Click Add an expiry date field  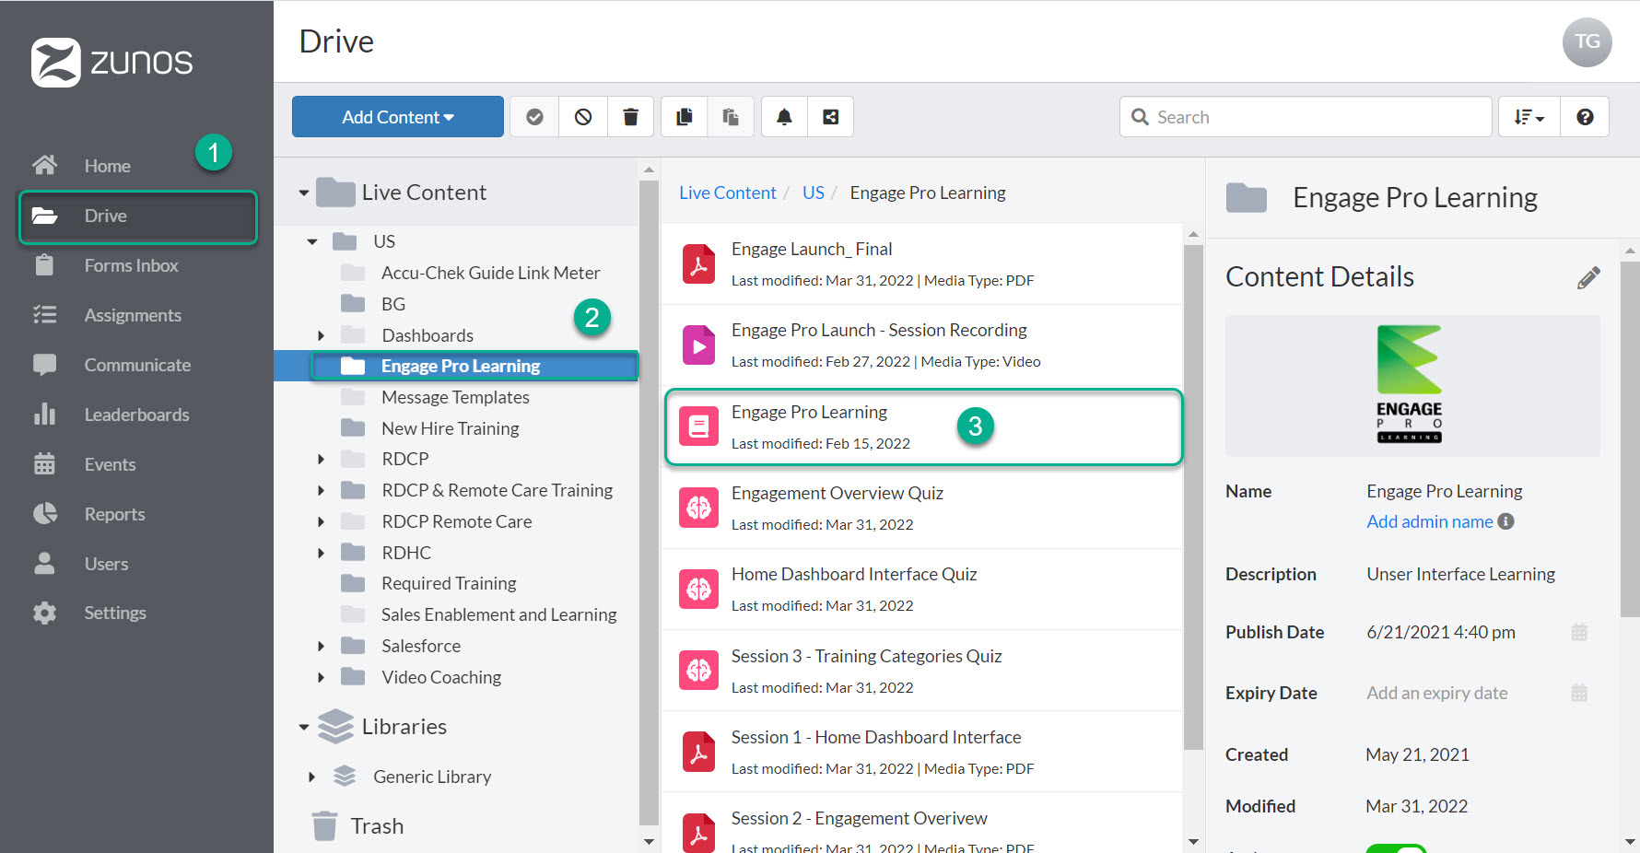pyautogui.click(x=1437, y=693)
